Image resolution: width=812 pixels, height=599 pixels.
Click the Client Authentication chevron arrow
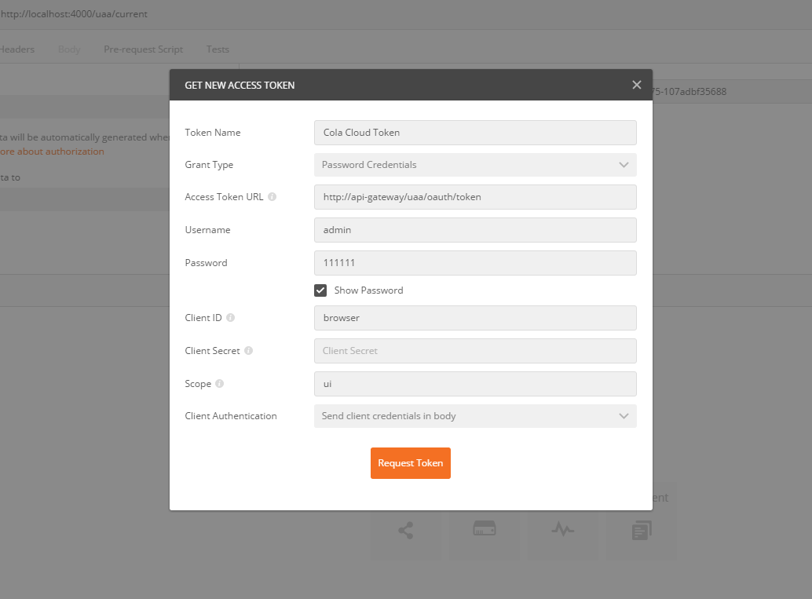624,416
